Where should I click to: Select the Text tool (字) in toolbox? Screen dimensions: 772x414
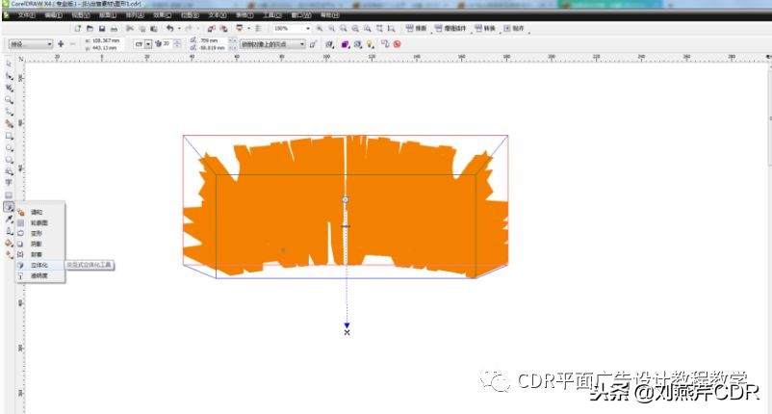point(9,183)
